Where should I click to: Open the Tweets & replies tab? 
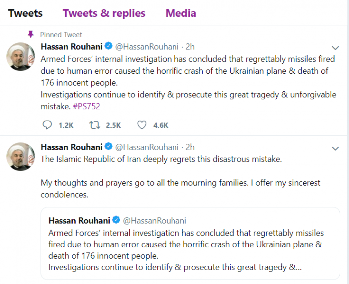104,13
